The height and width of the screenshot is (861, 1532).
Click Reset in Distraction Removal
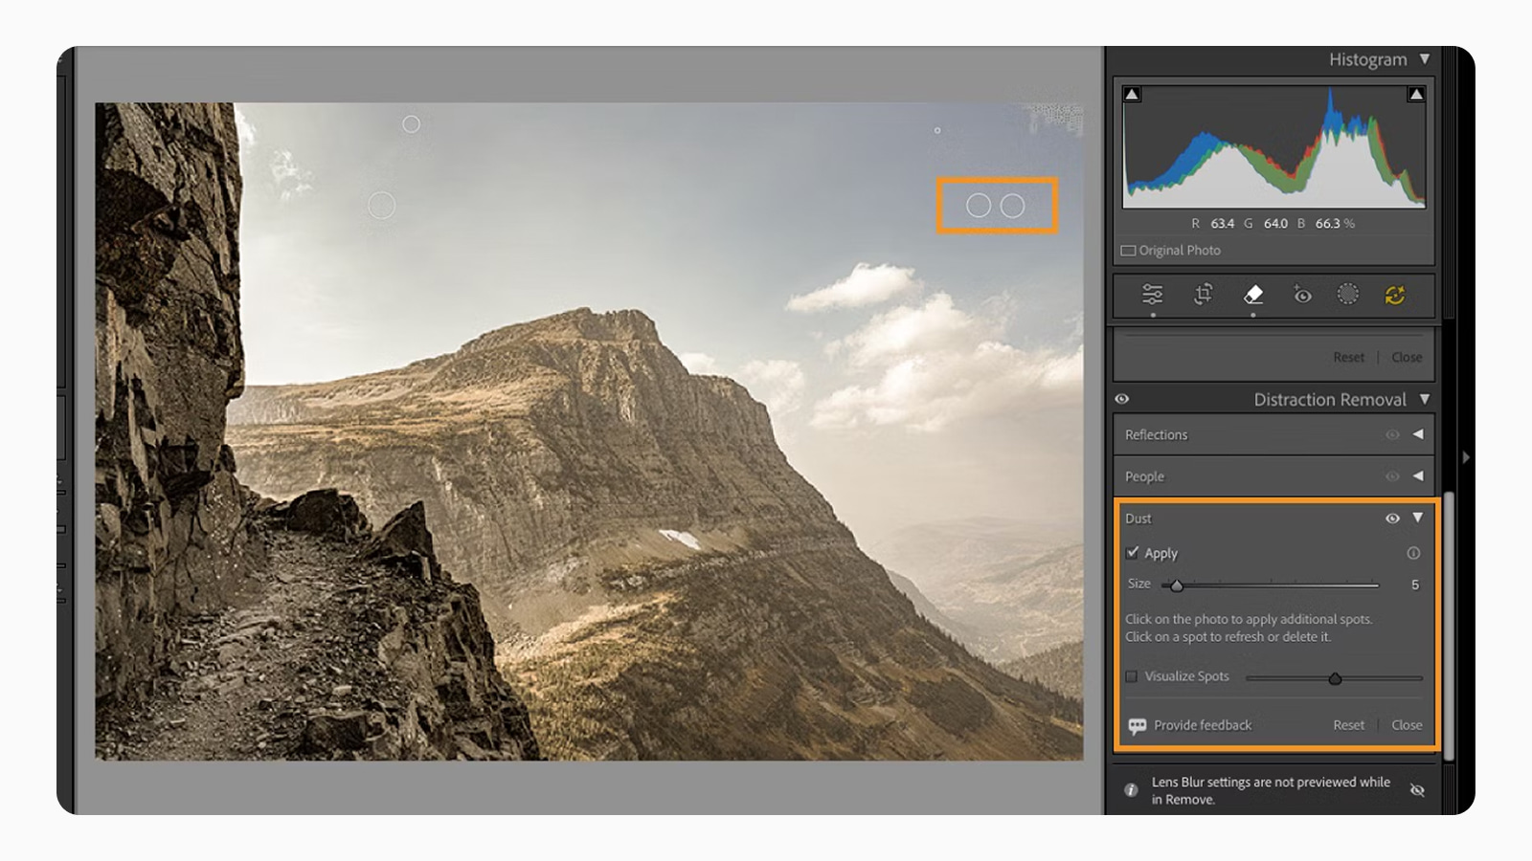pyautogui.click(x=1348, y=725)
